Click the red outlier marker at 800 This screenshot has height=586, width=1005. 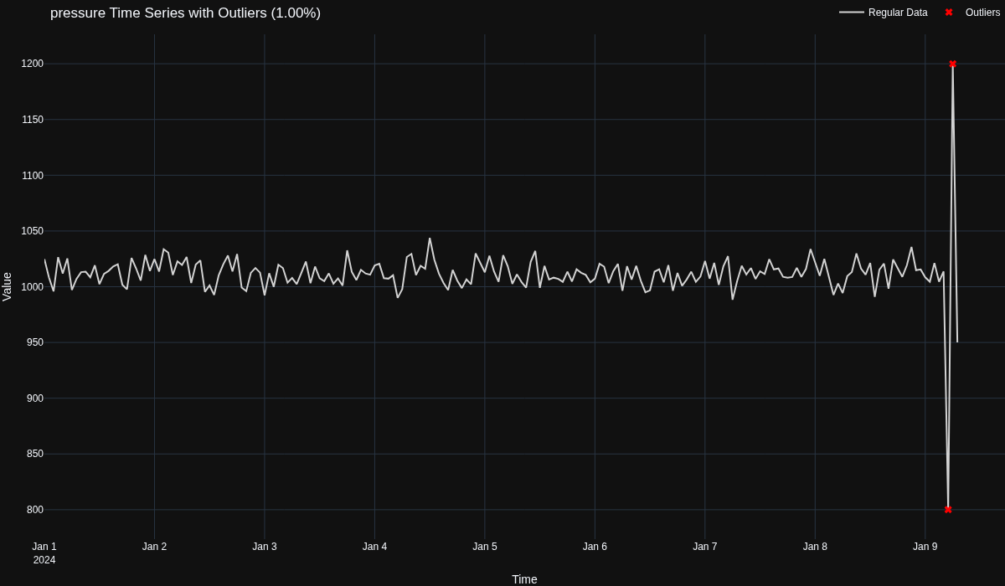(948, 509)
